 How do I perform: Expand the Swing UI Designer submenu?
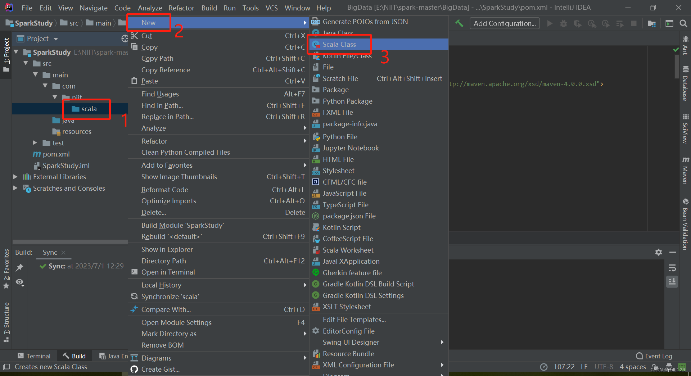379,342
